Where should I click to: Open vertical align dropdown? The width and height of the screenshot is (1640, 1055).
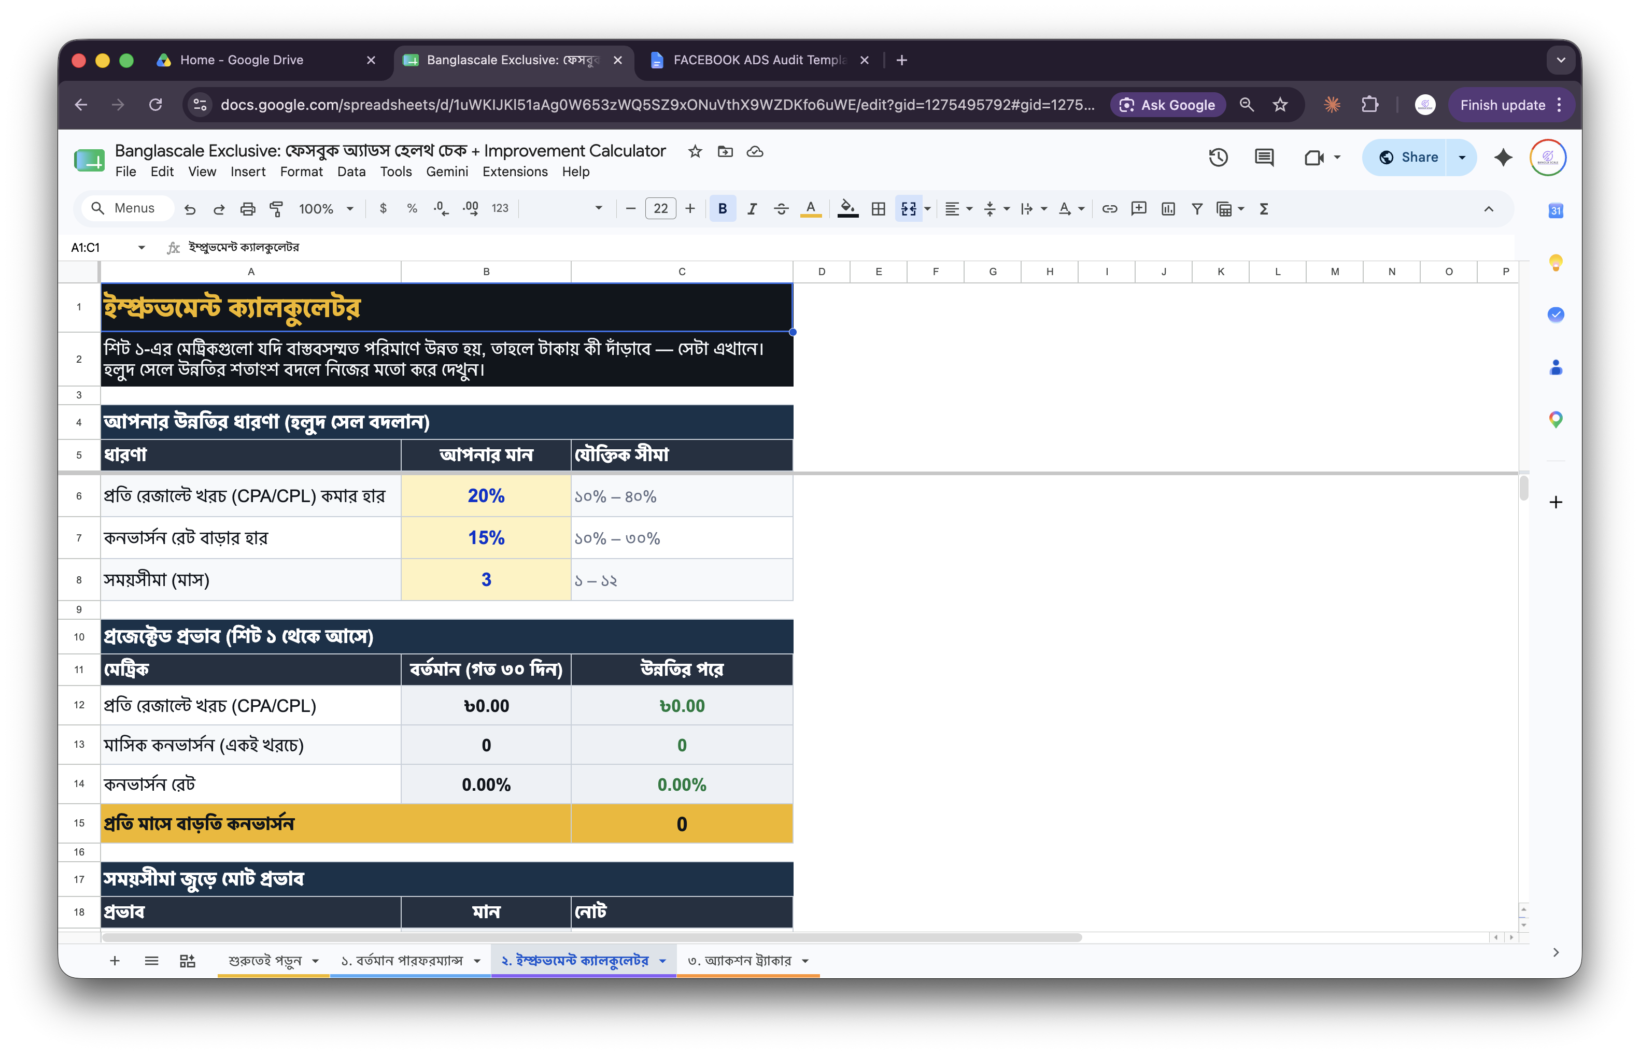tap(996, 209)
